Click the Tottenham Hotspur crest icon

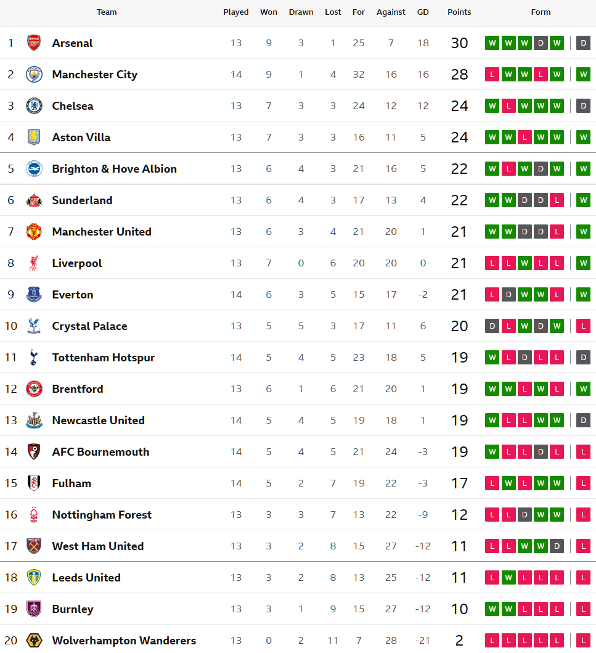tap(34, 358)
